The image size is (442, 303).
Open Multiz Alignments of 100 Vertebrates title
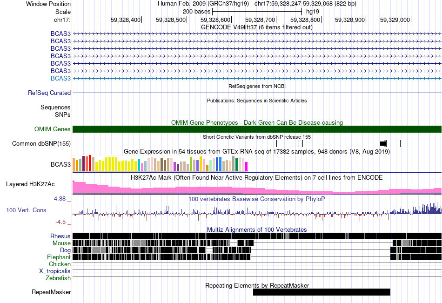coord(257,229)
